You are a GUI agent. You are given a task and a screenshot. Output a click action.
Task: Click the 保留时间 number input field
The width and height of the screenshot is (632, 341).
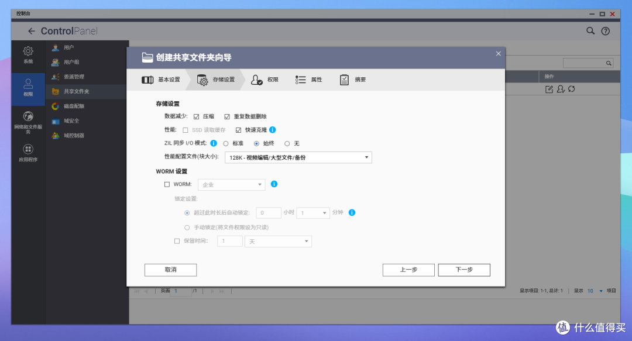click(230, 241)
